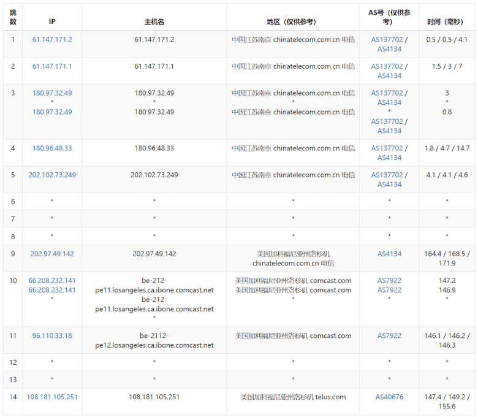
Task: Open the AS40676 link for telus.com
Action: point(389,397)
